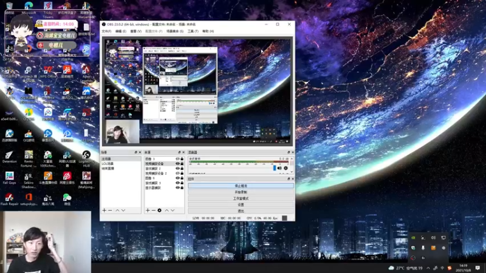Add a new source with the plus icon
The width and height of the screenshot is (486, 273).
click(x=148, y=211)
